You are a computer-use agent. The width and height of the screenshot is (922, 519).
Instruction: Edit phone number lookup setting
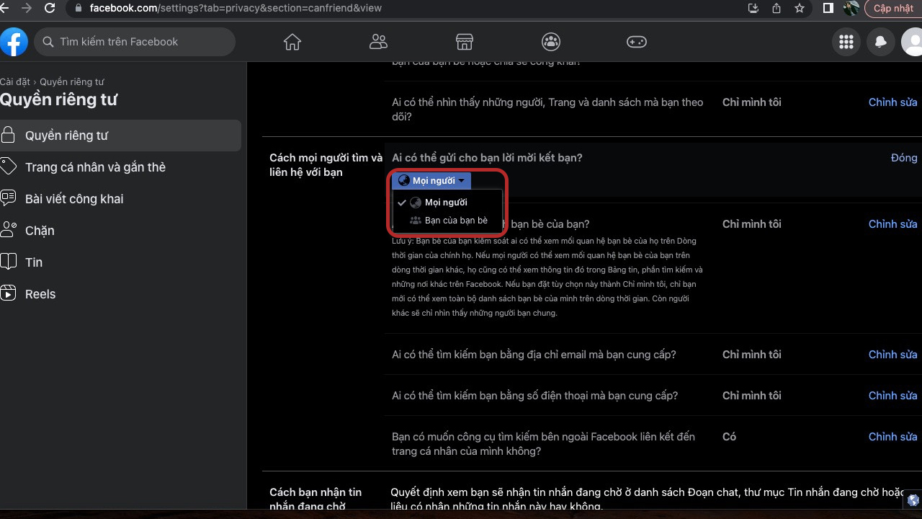892,396
